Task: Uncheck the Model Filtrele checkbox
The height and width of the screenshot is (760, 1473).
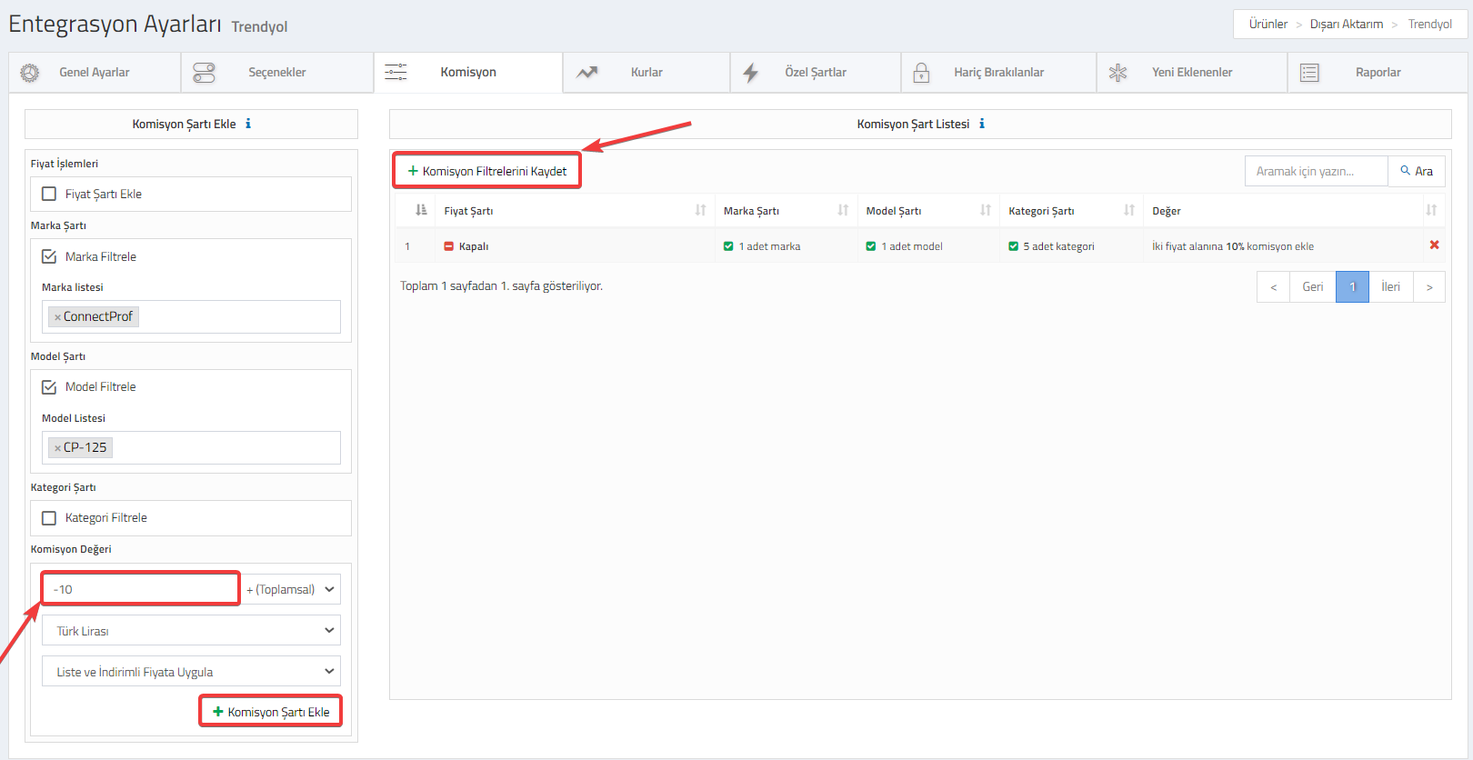Action: 49,386
